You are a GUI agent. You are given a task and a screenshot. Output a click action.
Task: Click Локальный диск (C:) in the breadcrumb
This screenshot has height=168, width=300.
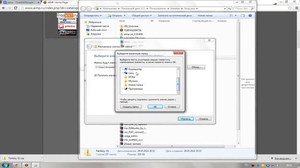click(x=133, y=8)
